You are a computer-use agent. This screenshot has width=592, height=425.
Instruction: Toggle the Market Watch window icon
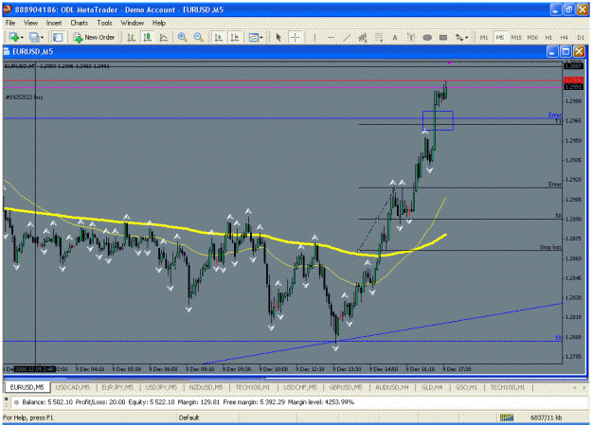[58, 37]
